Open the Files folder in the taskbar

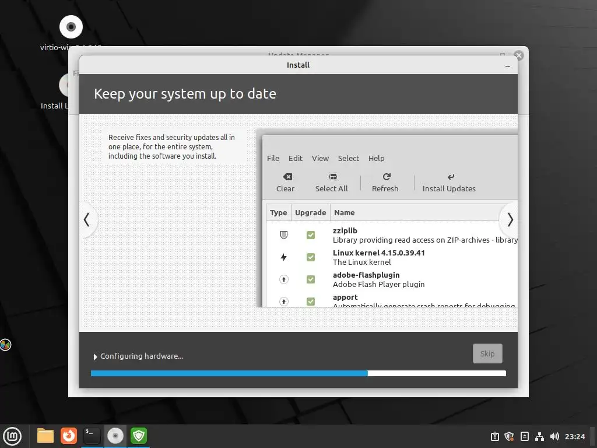coord(45,436)
